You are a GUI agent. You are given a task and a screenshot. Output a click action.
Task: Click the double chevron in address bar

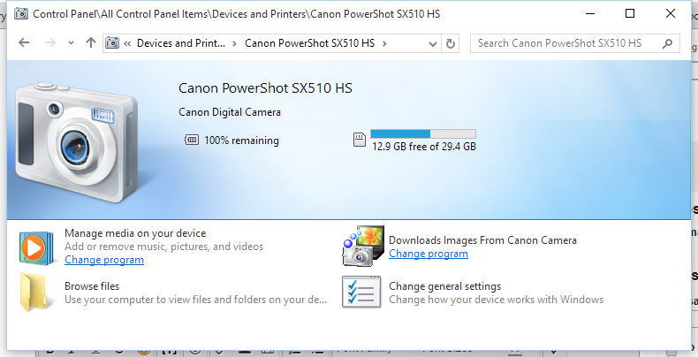tap(127, 43)
